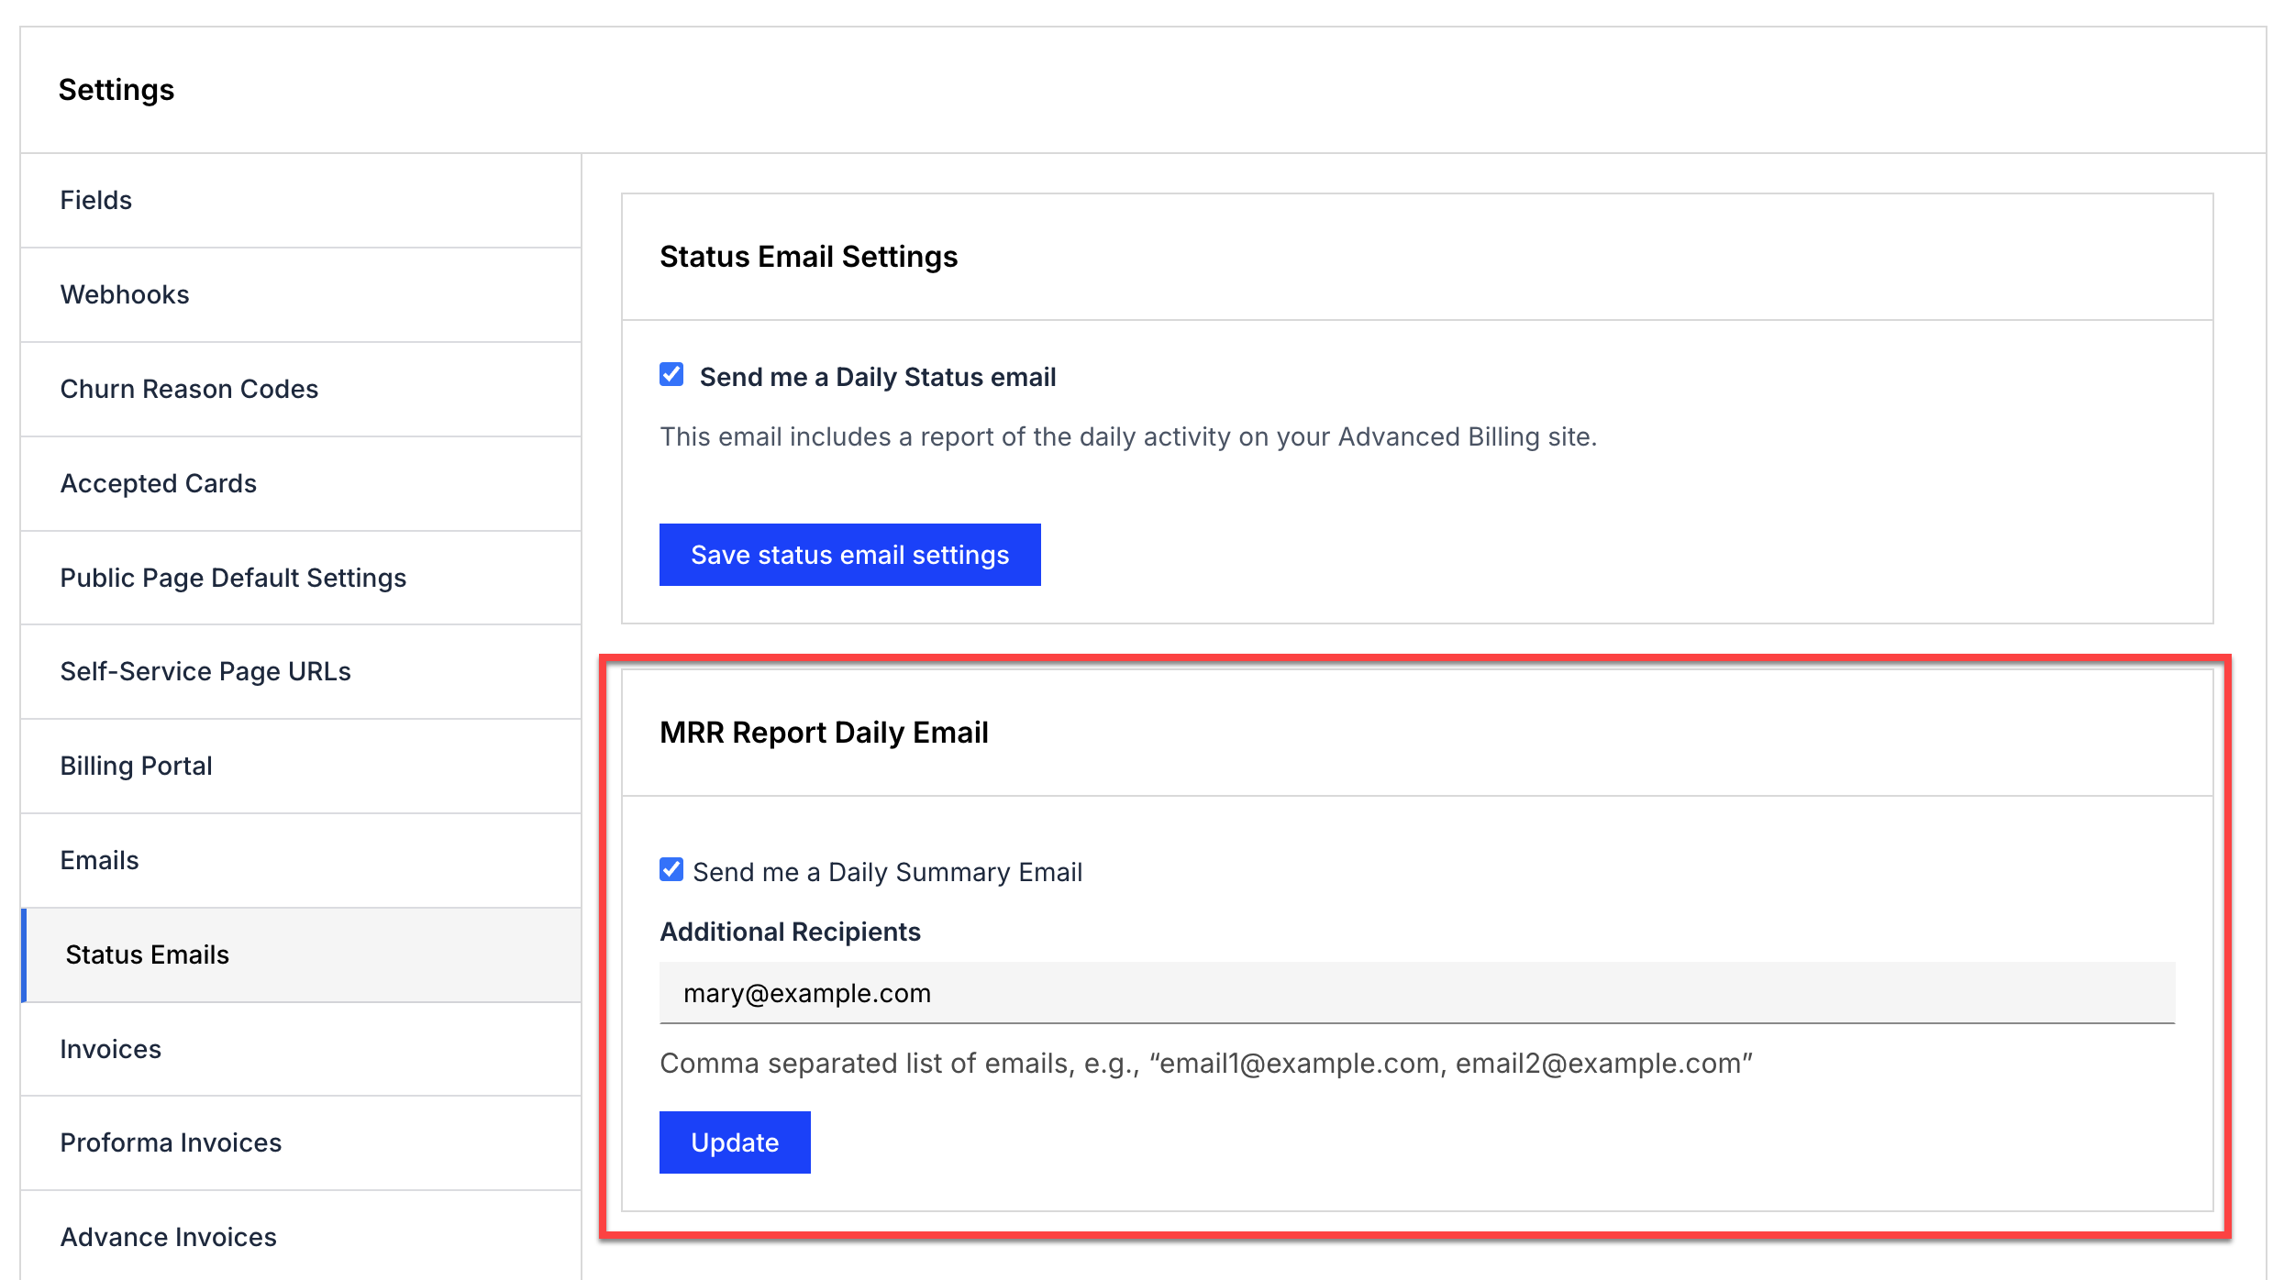Select the Status Emails sidebar item
The image size is (2295, 1280).
click(x=301, y=954)
